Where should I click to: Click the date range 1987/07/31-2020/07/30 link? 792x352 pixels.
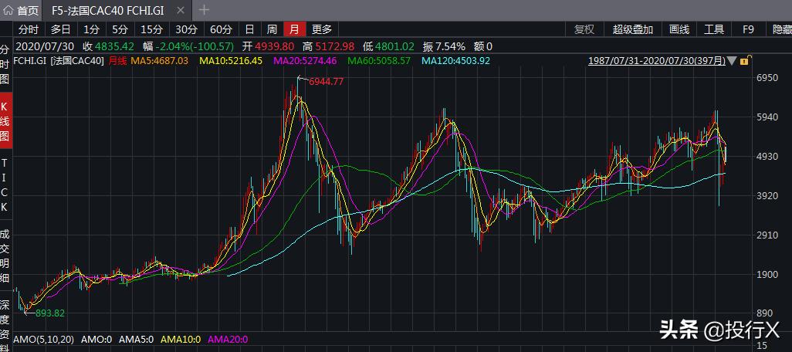[x=656, y=61]
